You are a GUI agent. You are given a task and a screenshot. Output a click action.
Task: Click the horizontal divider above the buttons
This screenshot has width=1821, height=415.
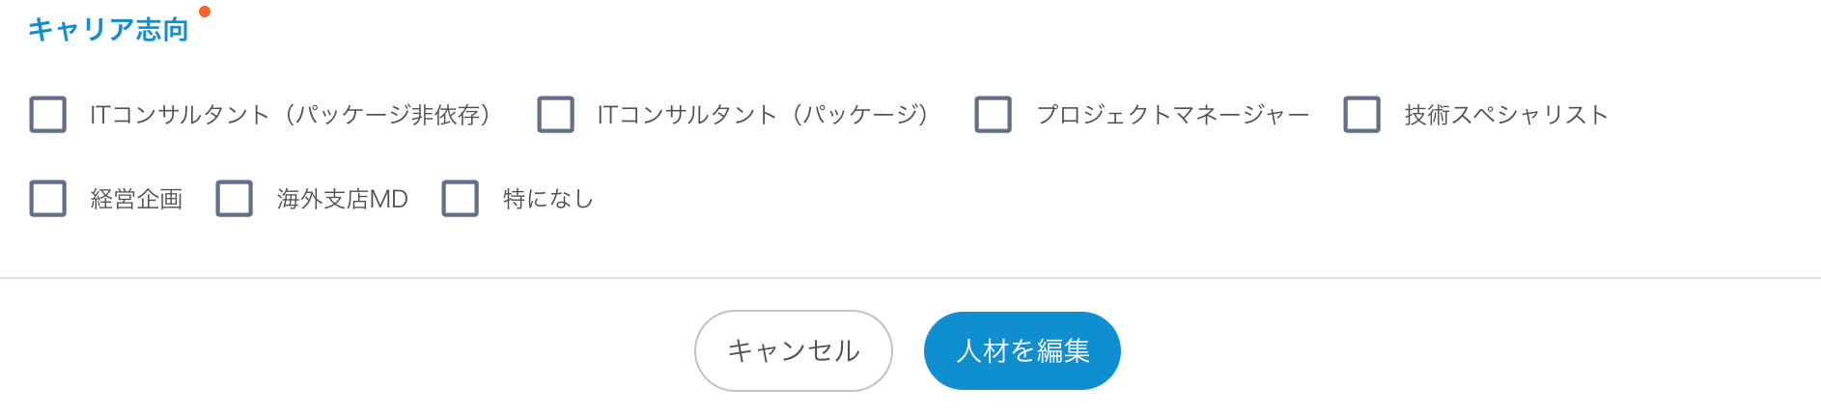(x=910, y=278)
